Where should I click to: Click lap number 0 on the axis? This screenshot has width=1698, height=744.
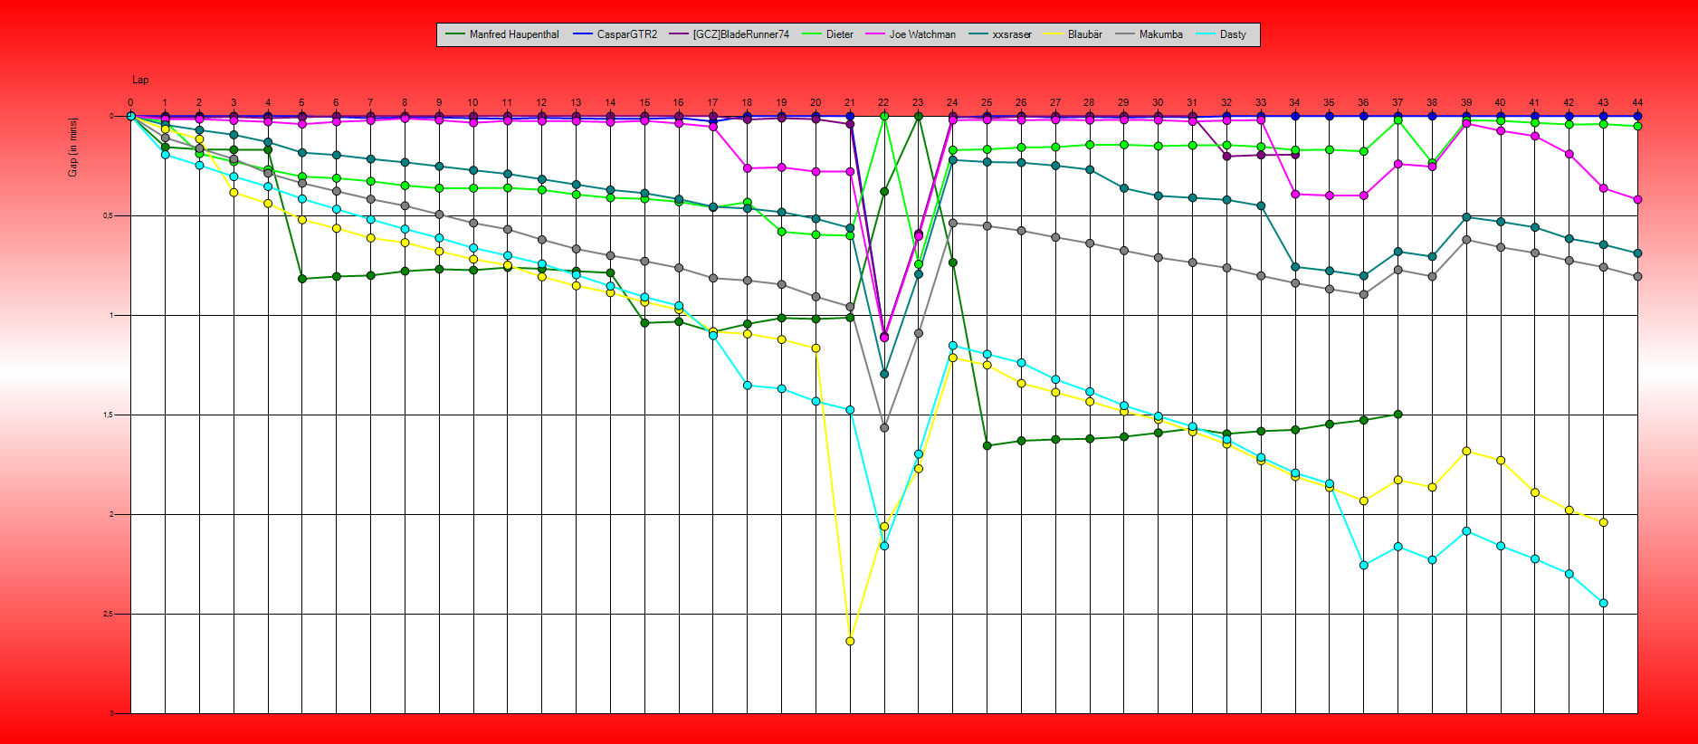point(130,103)
